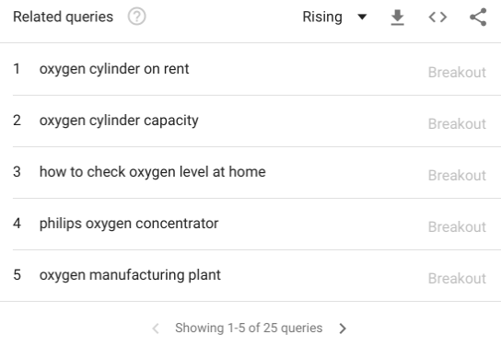The image size is (501, 346).
Task: Download the related queries CSV
Action: click(398, 17)
